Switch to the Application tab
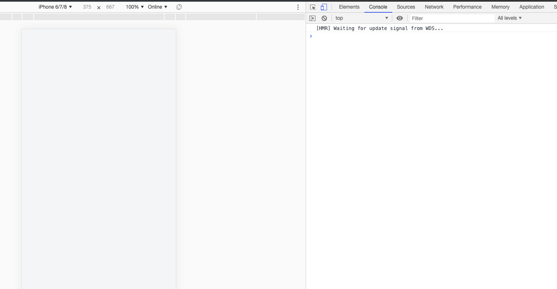This screenshot has height=289, width=557. click(x=532, y=7)
